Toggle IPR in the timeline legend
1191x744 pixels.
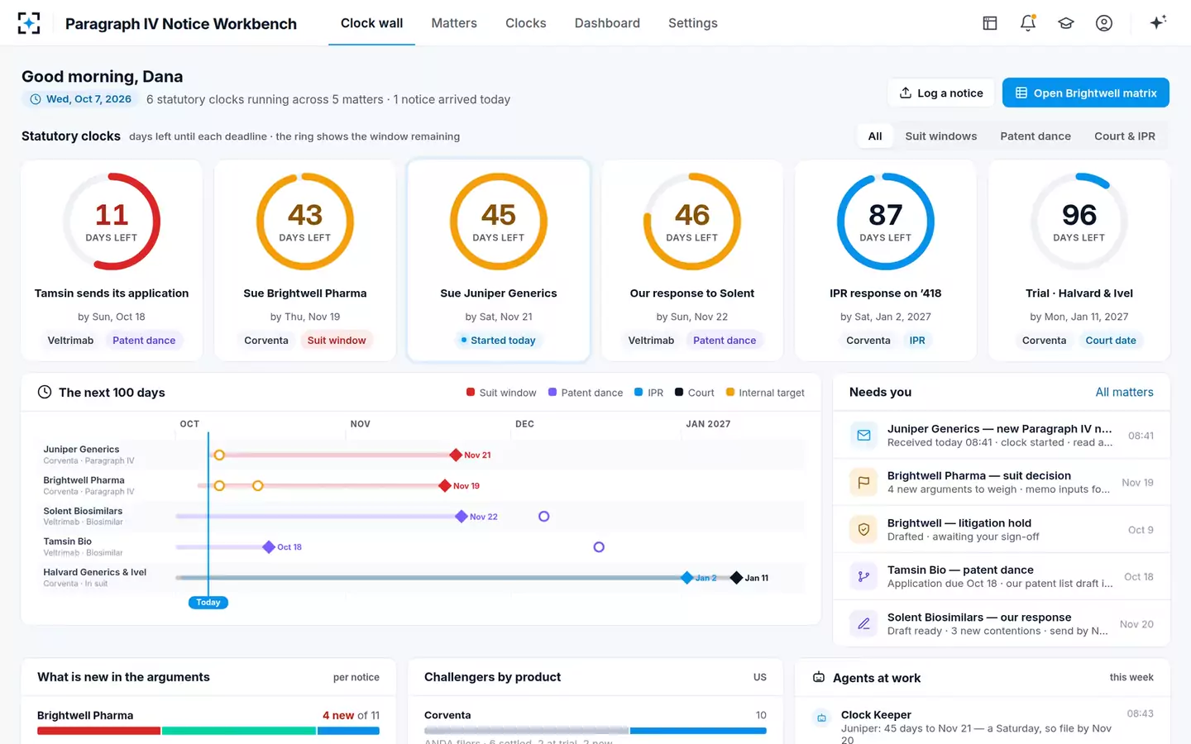pyautogui.click(x=649, y=393)
